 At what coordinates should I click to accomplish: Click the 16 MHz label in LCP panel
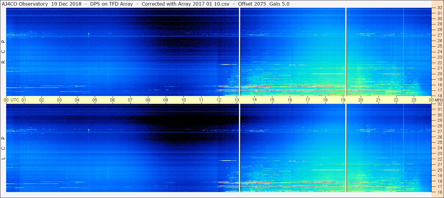(x=440, y=192)
